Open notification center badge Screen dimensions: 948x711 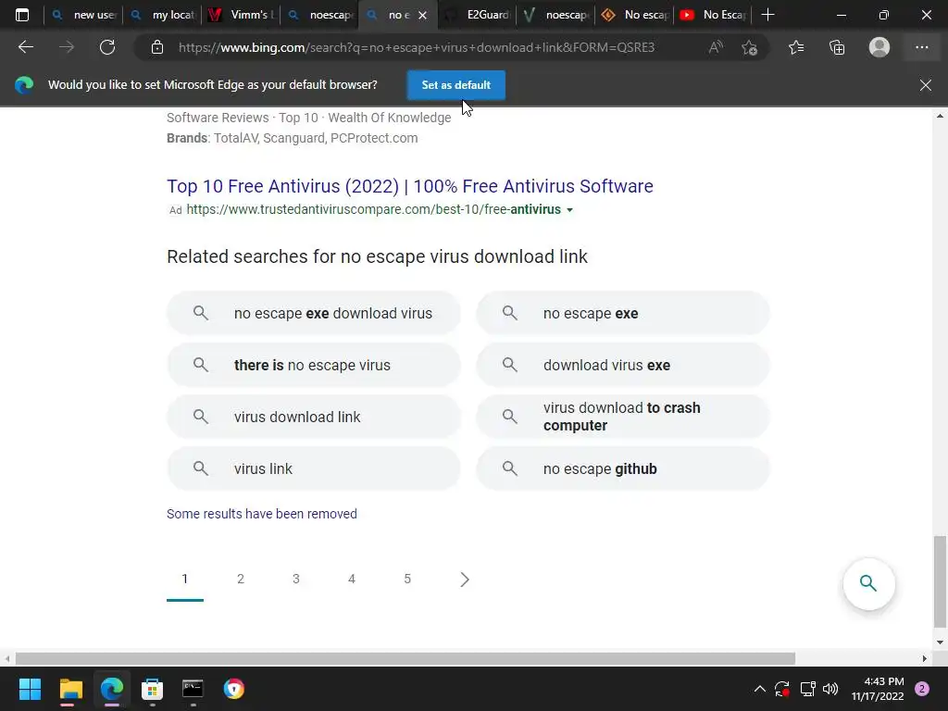tap(922, 689)
